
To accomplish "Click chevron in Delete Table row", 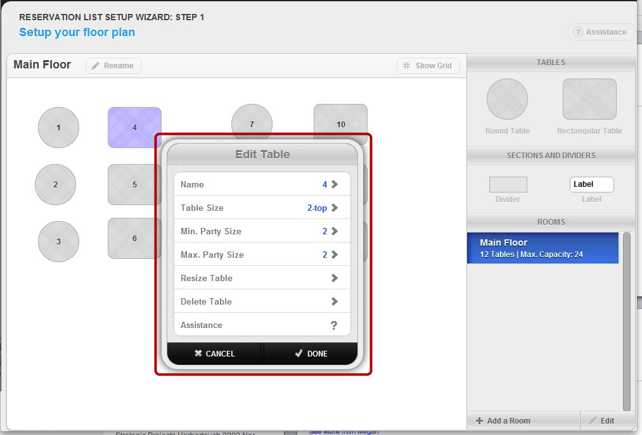I will (x=335, y=301).
